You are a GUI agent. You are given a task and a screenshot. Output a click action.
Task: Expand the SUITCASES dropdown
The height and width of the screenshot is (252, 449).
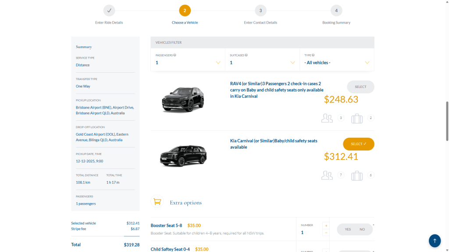(292, 63)
